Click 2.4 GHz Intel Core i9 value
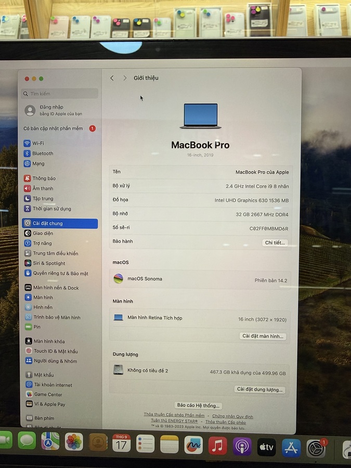Screen dimensions: 351x468 point(257,186)
